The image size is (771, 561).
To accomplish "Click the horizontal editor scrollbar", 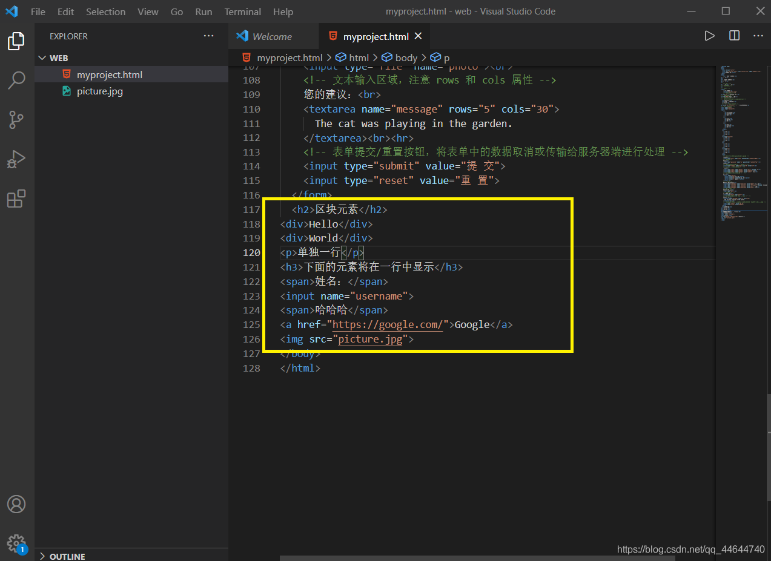I will pyautogui.click(x=478, y=557).
